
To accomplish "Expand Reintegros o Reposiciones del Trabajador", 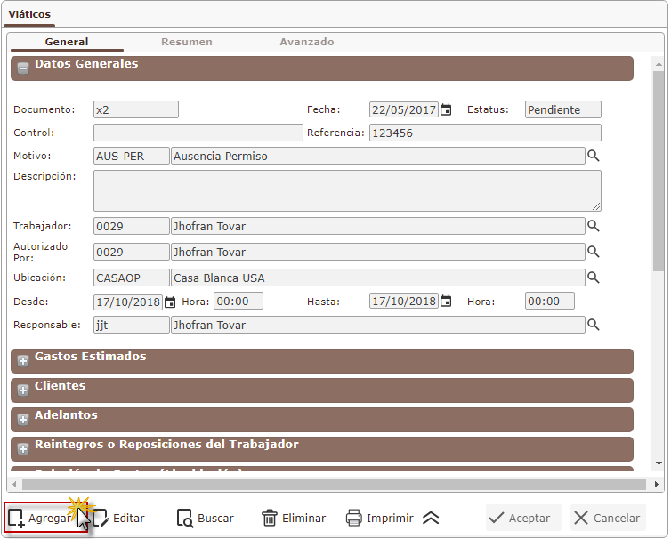I will (23, 449).
